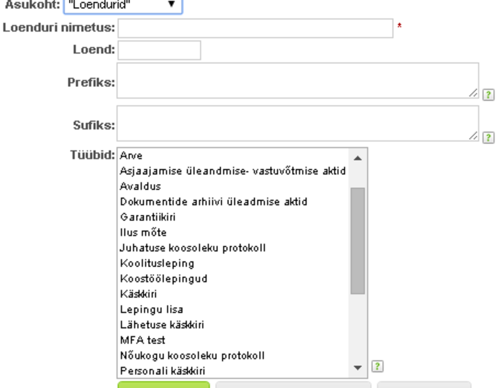The width and height of the screenshot is (499, 388).
Task: Select "Koolitusleping" in the list
Action: [233, 263]
